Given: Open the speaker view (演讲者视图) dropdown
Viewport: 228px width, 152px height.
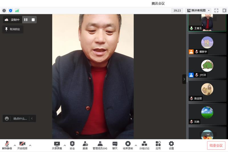Looking at the screenshot, I should click(199, 11).
